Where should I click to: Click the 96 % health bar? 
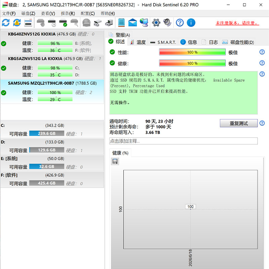click(55, 43)
